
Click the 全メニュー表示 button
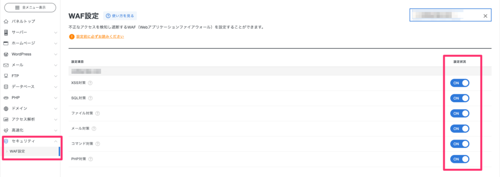(x=30, y=8)
